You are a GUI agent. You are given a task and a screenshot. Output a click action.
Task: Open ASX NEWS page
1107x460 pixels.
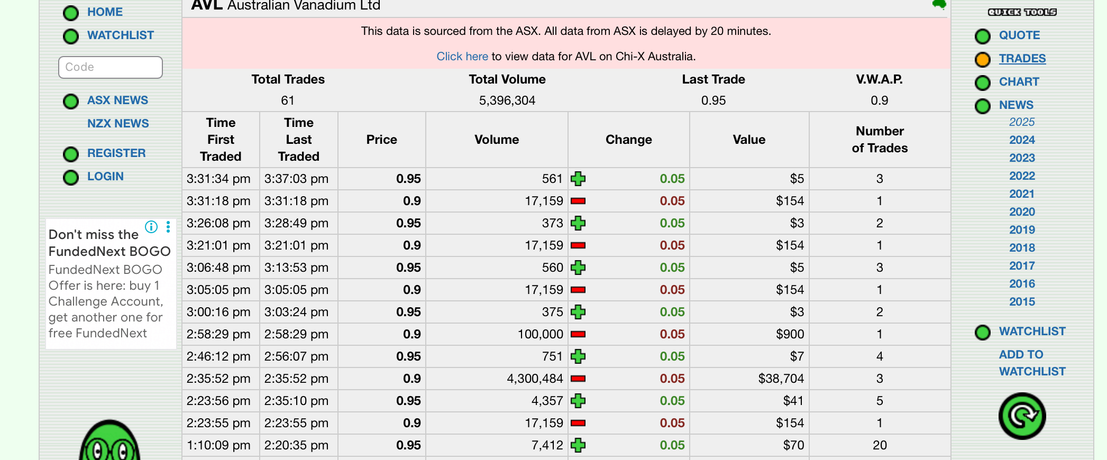117,100
